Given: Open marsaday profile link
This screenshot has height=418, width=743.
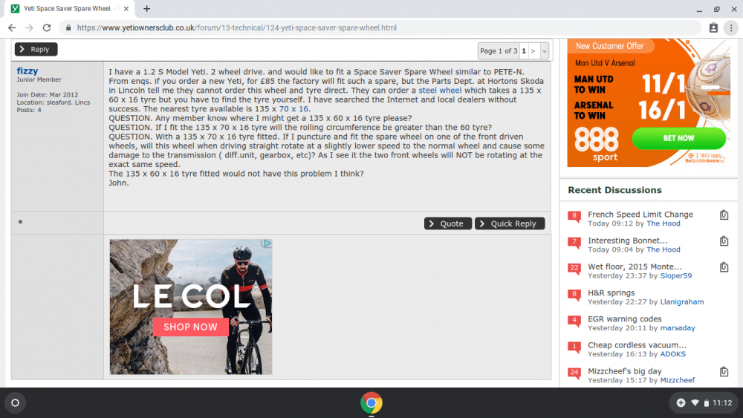Looking at the screenshot, I should 678,327.
